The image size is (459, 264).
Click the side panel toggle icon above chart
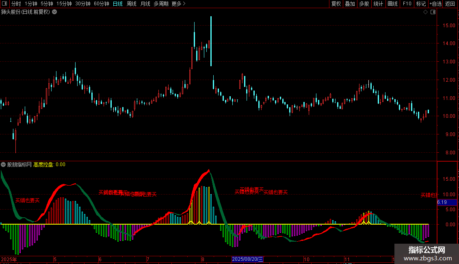[433, 12]
